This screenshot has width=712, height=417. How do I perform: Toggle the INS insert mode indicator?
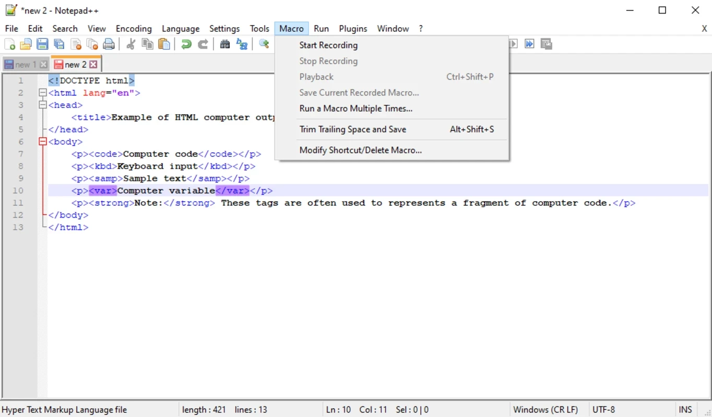coord(685,410)
